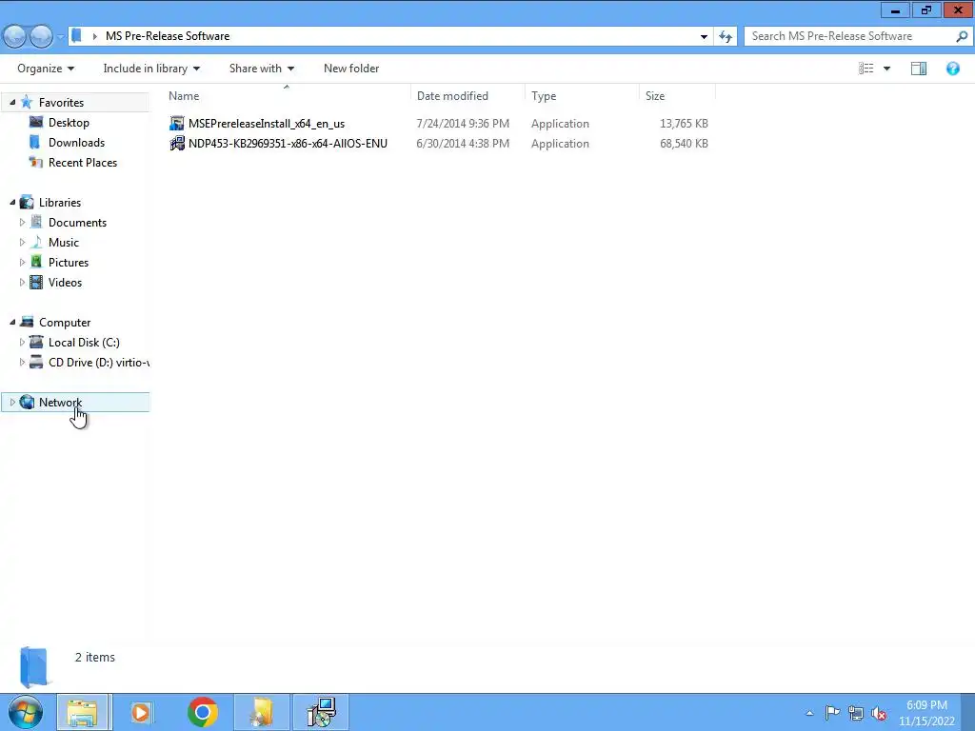Open the Share with menu

[x=261, y=69]
